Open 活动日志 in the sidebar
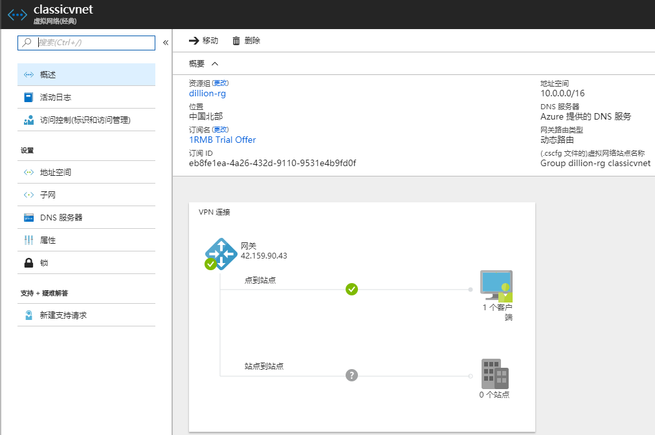 (56, 98)
